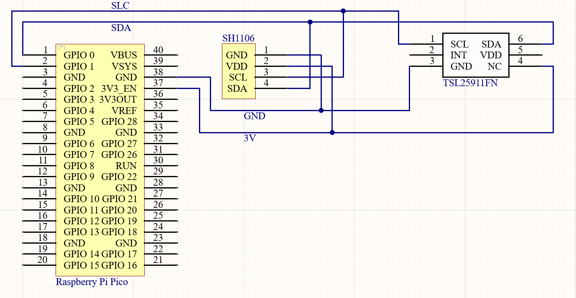Click the RUN pin name
The width and height of the screenshot is (576, 298).
[x=126, y=166]
